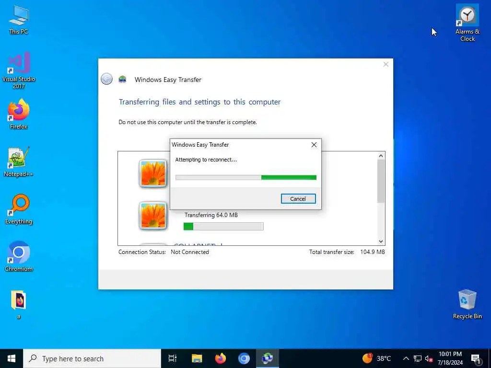The image size is (491, 368).
Task: Show hidden system tray icons
Action: [x=406, y=358]
